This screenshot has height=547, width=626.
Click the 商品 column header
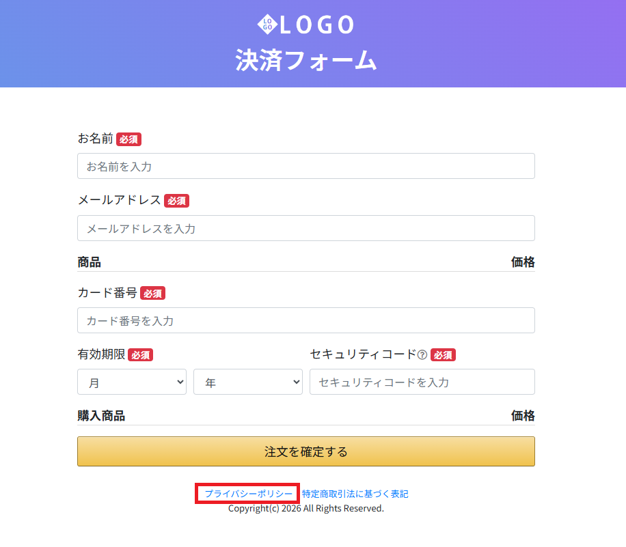click(90, 262)
